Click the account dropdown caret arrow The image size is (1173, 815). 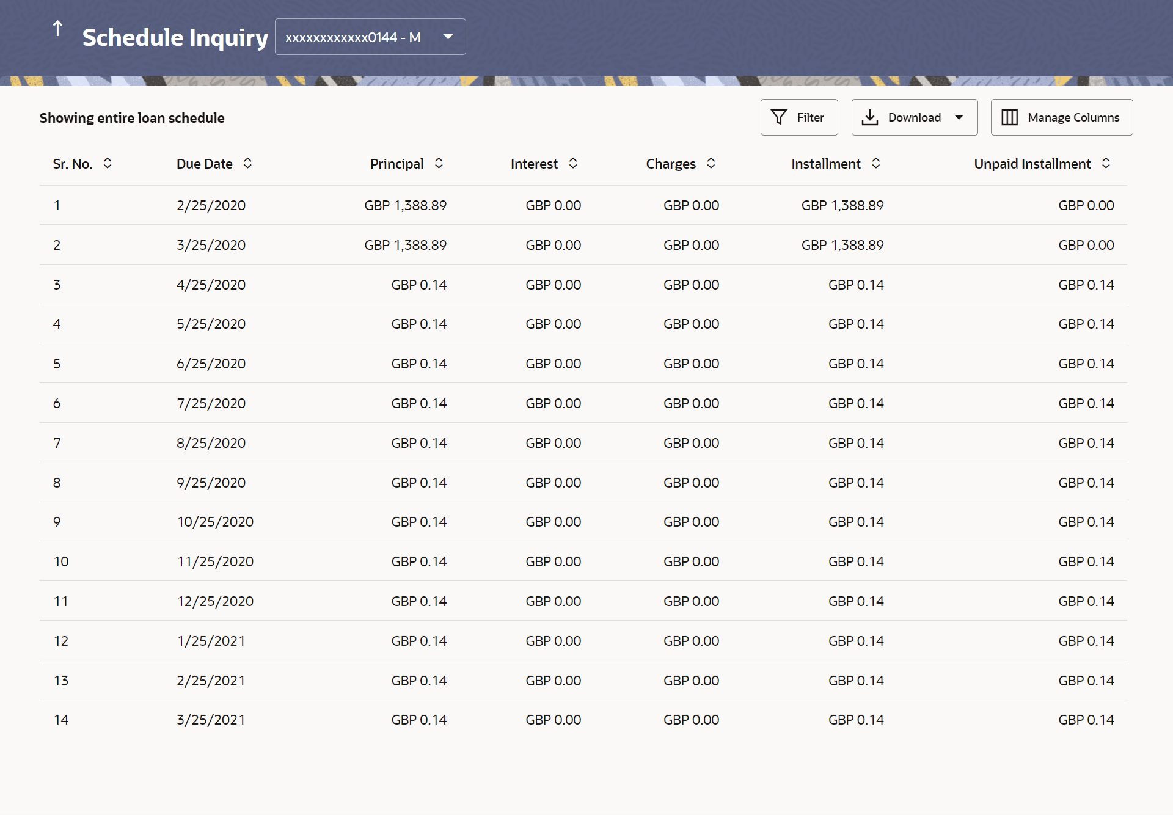tap(448, 37)
